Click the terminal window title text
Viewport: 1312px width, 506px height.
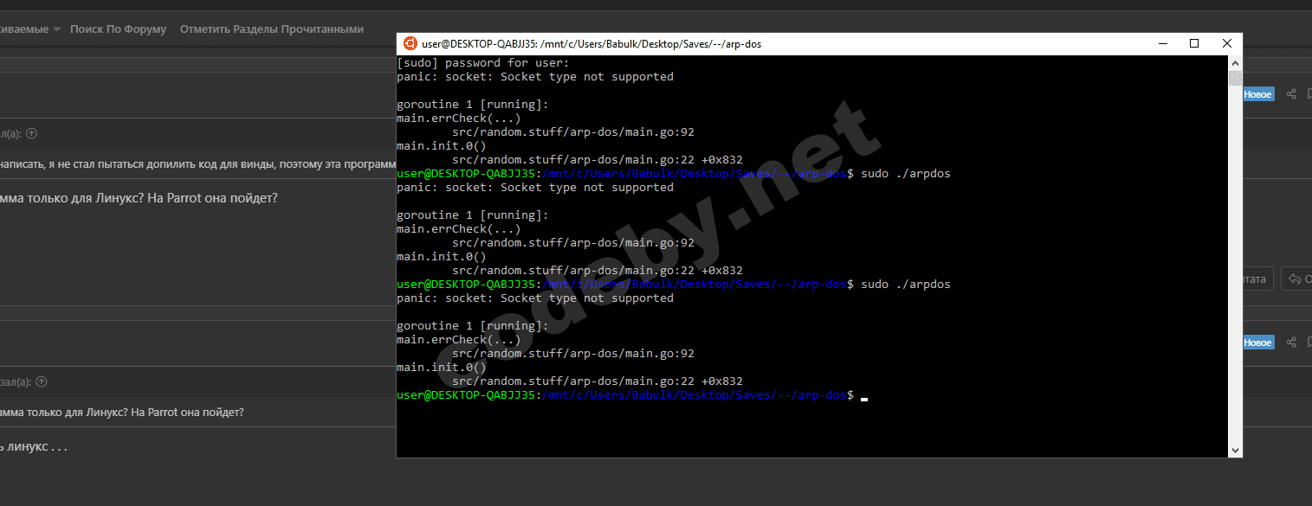coord(591,43)
